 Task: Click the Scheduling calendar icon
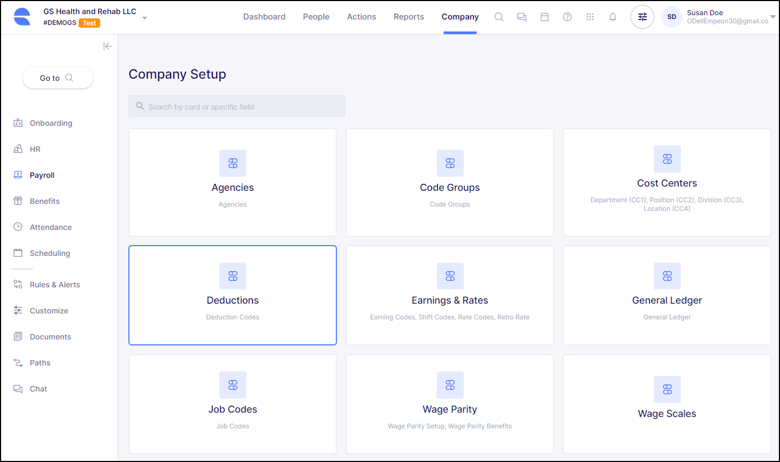(x=18, y=253)
